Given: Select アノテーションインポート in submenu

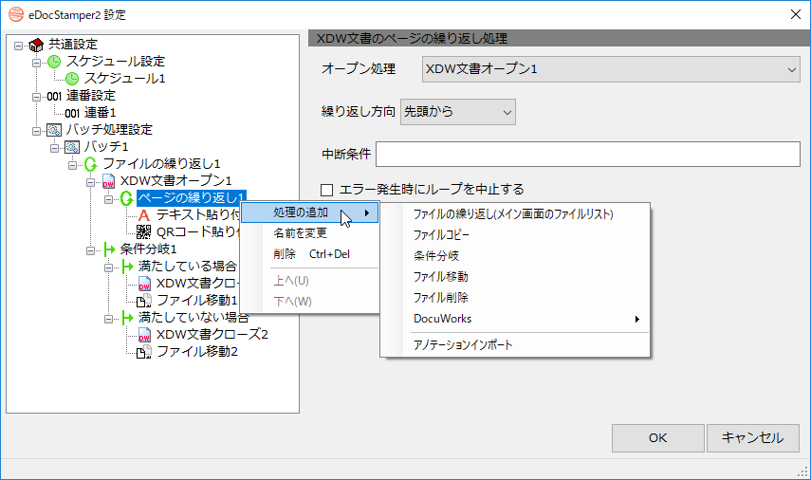Looking at the screenshot, I should [515, 345].
